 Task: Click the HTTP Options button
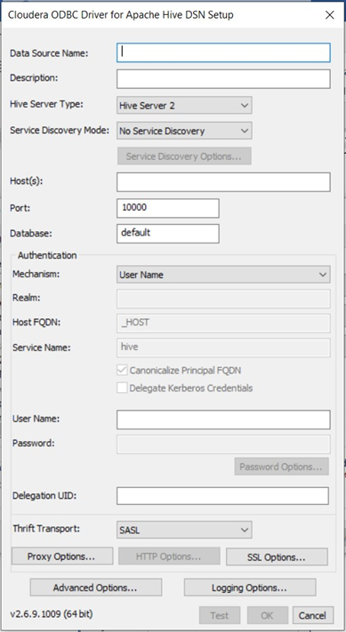point(169,556)
